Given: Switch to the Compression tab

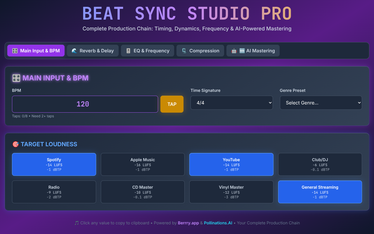Looking at the screenshot, I should (x=200, y=51).
